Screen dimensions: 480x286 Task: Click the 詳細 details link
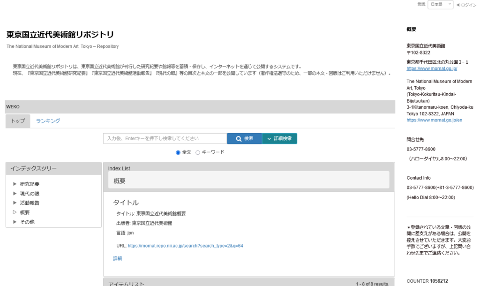tap(118, 258)
